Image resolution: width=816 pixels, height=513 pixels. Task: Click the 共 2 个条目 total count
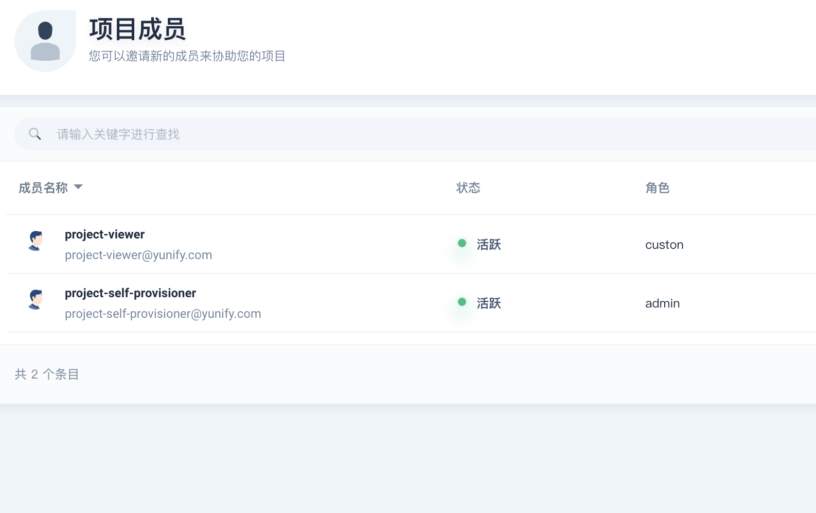point(47,374)
